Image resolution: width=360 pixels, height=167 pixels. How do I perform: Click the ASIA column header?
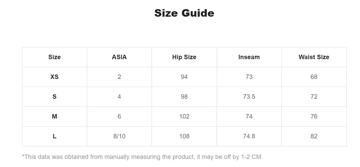point(119,57)
